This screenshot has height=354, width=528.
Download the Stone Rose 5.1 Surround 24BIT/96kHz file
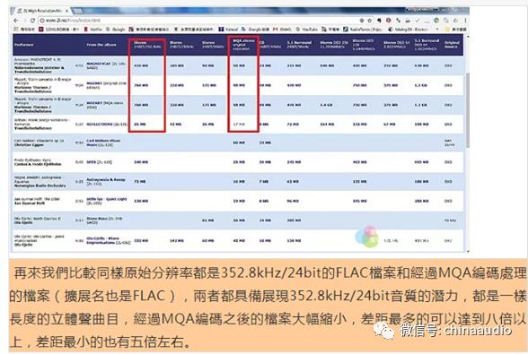pos(294,220)
